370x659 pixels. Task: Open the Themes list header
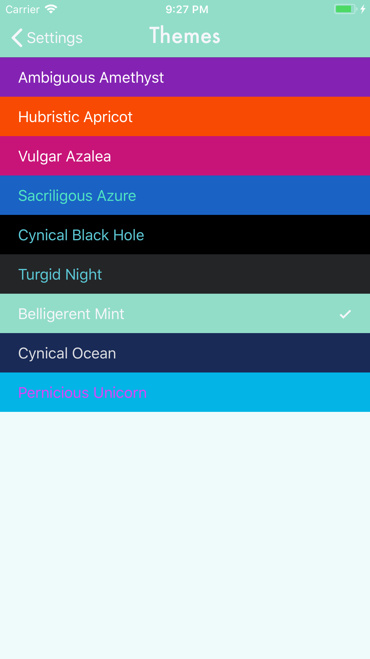(185, 36)
